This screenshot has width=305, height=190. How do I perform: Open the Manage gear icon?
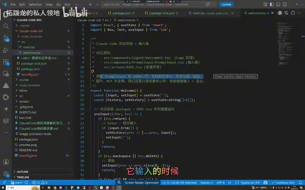pos(6,174)
